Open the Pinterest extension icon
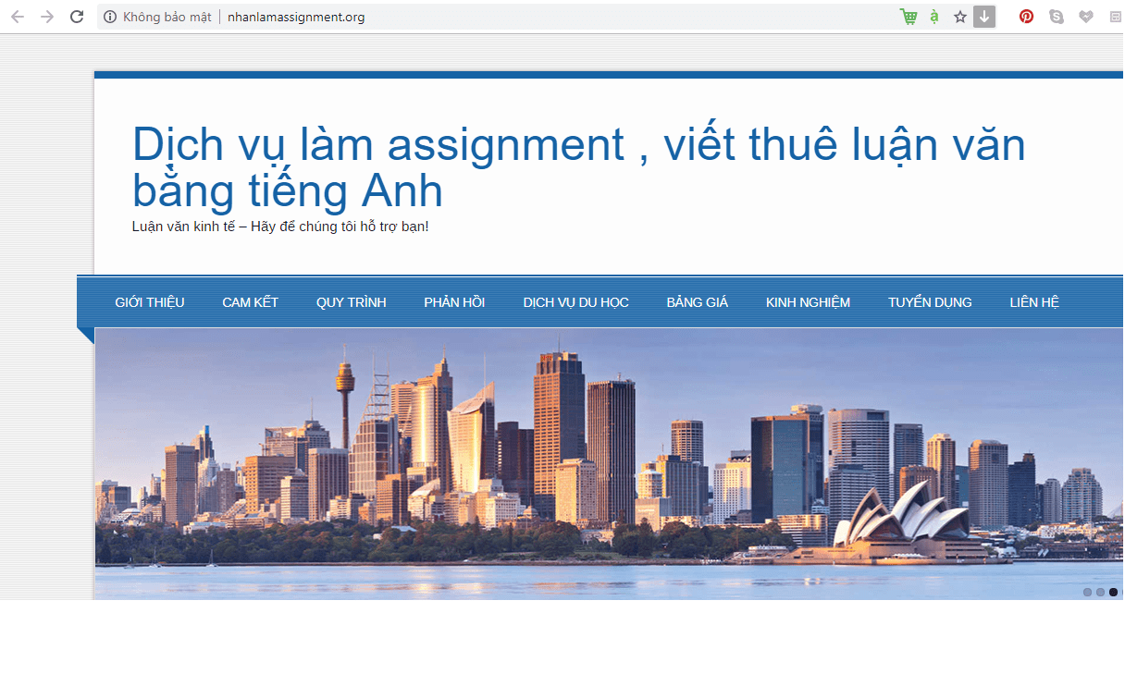The image size is (1125, 674). (1026, 17)
